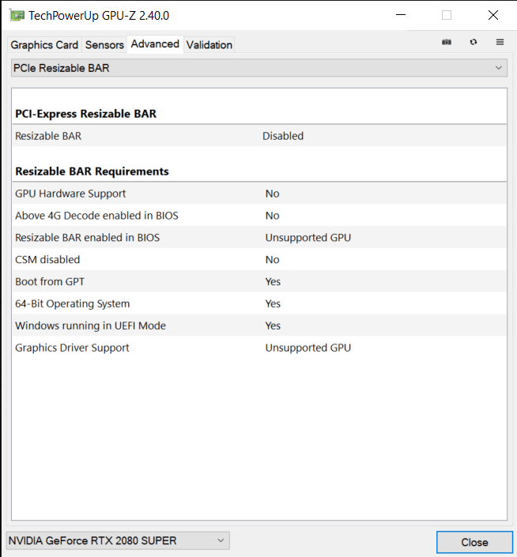Click the Graphics Driver Support row
This screenshot has width=517, height=557.
tap(259, 348)
